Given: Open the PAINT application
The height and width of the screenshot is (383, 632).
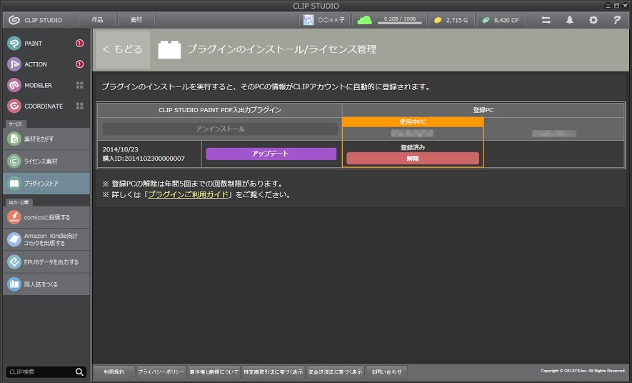Looking at the screenshot, I should [x=24, y=43].
